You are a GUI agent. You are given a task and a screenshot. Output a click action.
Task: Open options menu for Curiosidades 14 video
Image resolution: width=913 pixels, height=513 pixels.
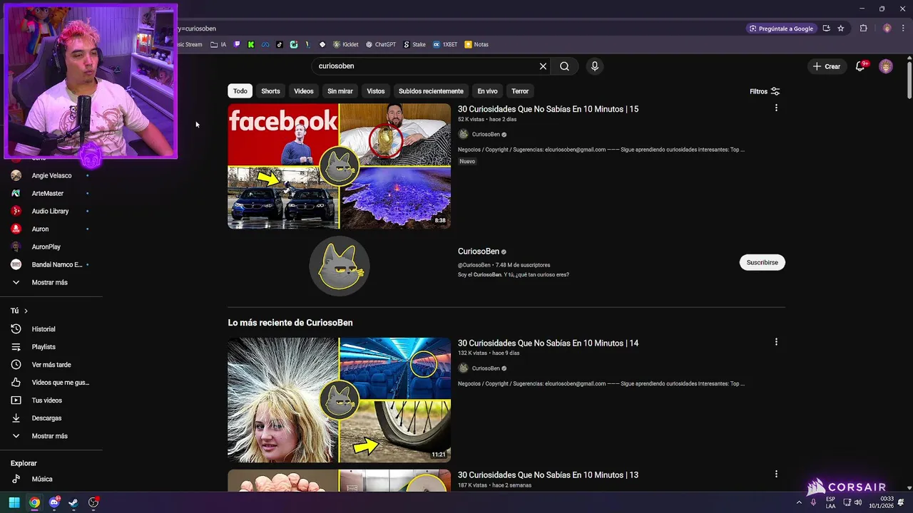click(776, 342)
